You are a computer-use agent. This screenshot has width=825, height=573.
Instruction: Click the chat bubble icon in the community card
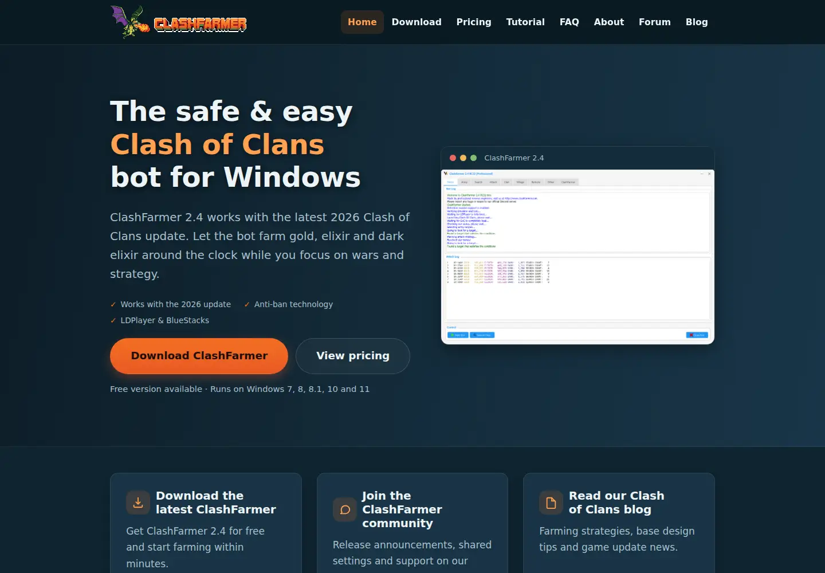345,509
